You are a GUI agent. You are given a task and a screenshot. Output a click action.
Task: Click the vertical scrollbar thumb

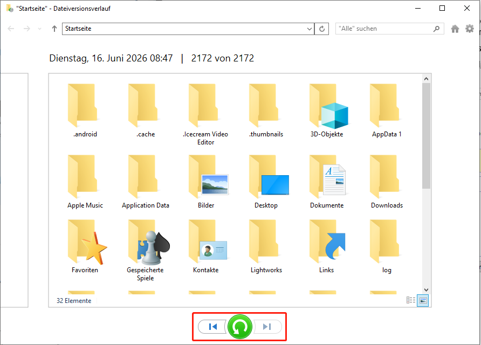pos(426,136)
